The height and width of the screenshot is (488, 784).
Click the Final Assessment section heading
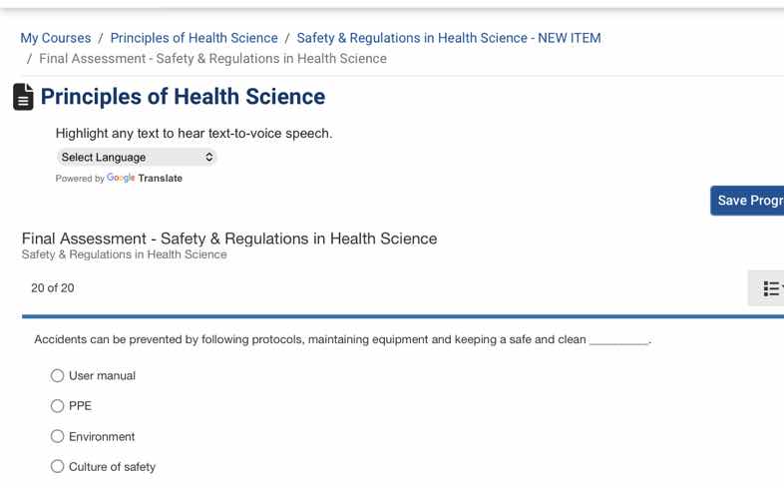(x=229, y=239)
